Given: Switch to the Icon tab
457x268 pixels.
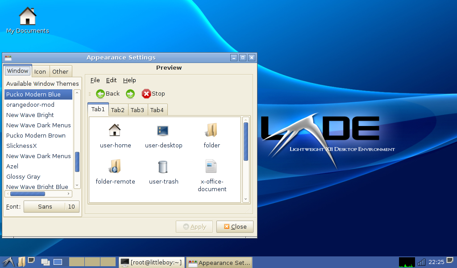Looking at the screenshot, I should tap(40, 71).
